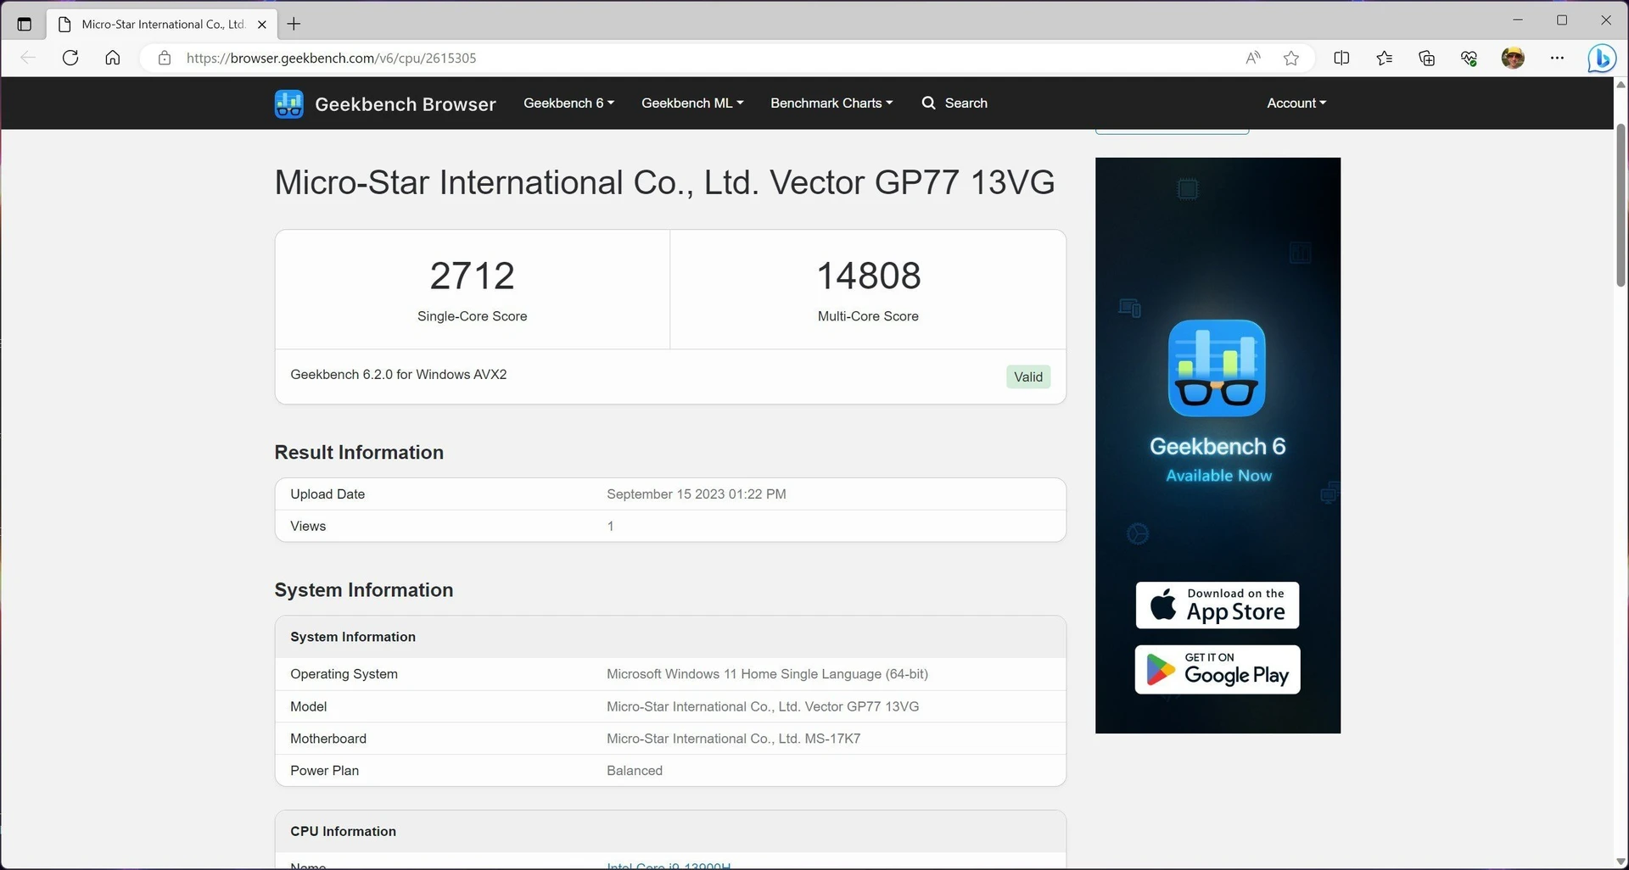The width and height of the screenshot is (1629, 870).
Task: Open Bing Copilot sidebar icon
Action: (x=1602, y=59)
